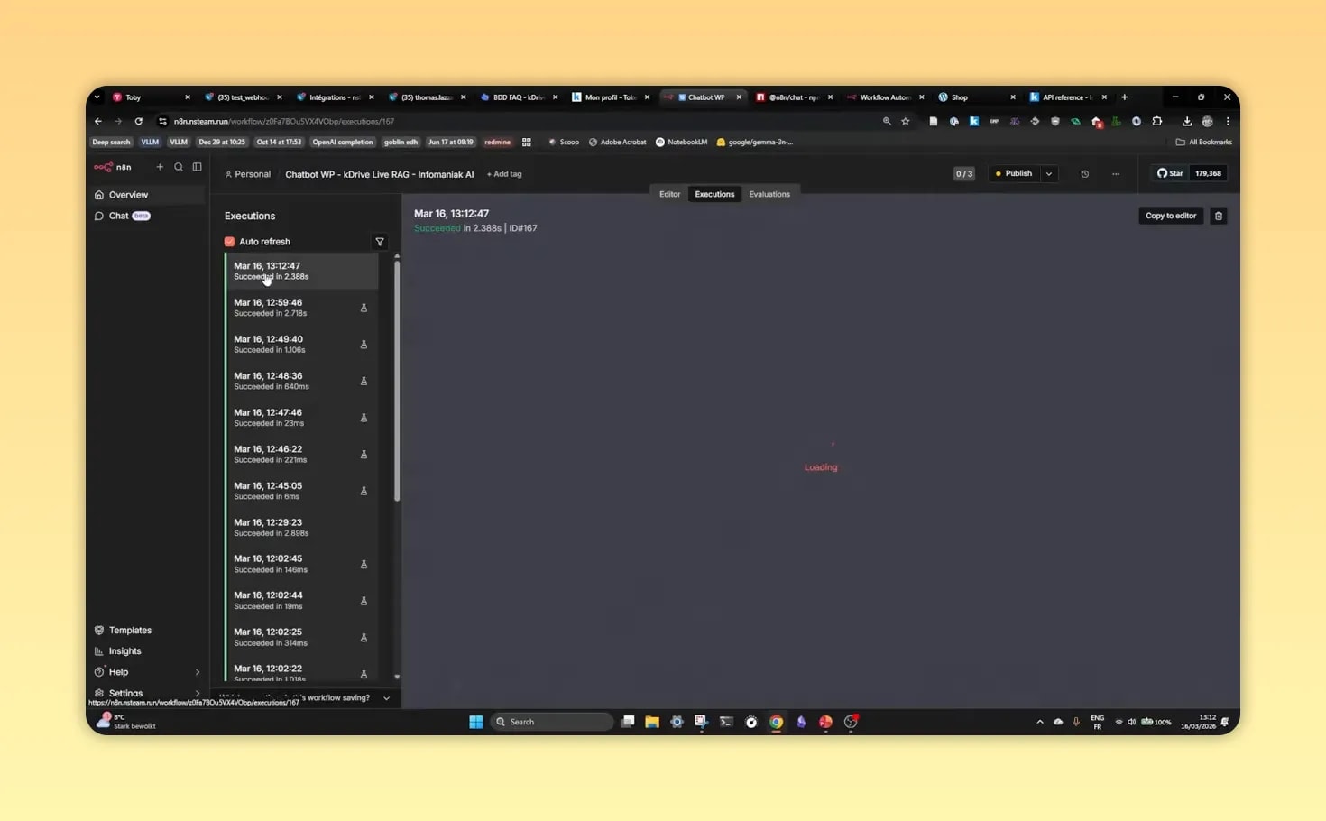Open more options via the ellipsis icon
This screenshot has height=821, width=1326.
pos(1116,173)
